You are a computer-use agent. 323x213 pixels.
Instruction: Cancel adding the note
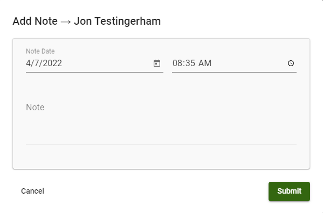(x=32, y=191)
